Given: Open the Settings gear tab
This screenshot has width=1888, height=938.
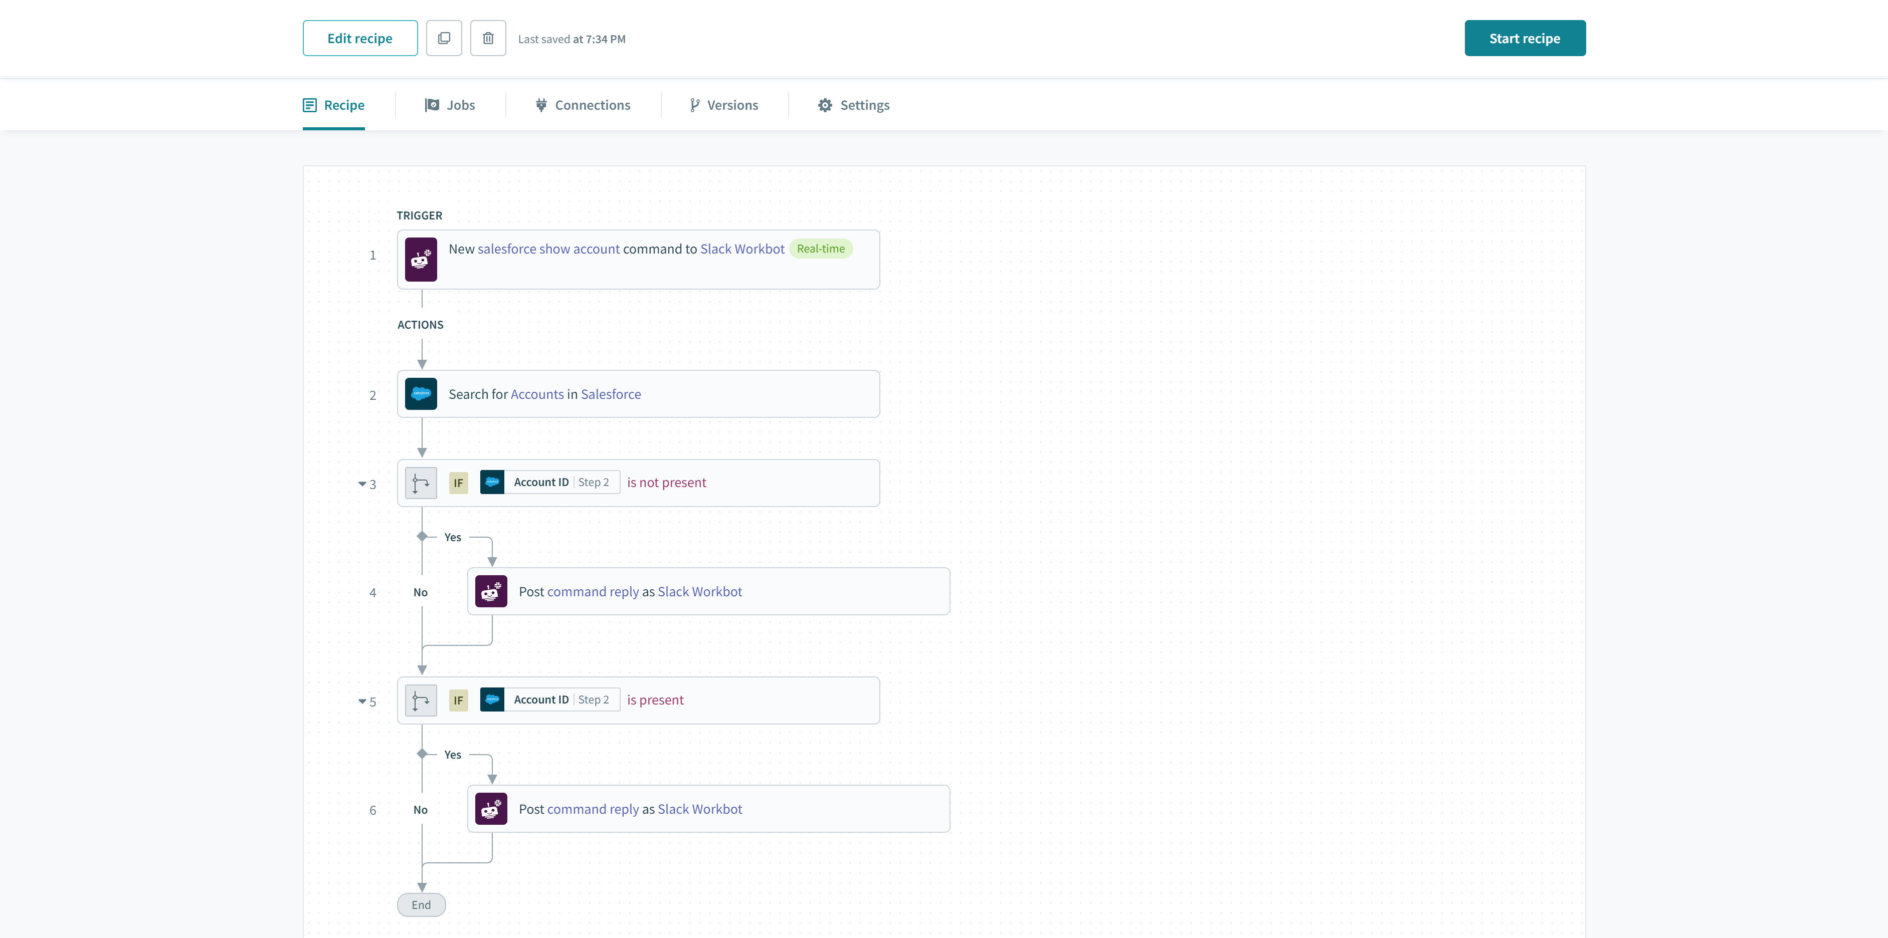Looking at the screenshot, I should (x=853, y=105).
